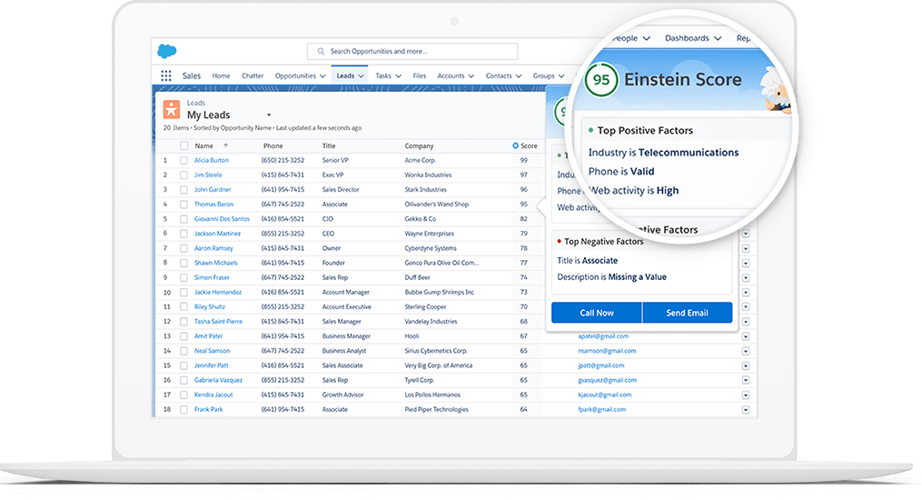This screenshot has height=500, width=922.
Task: Open row actions menu for Amit Patel
Action: click(x=746, y=336)
